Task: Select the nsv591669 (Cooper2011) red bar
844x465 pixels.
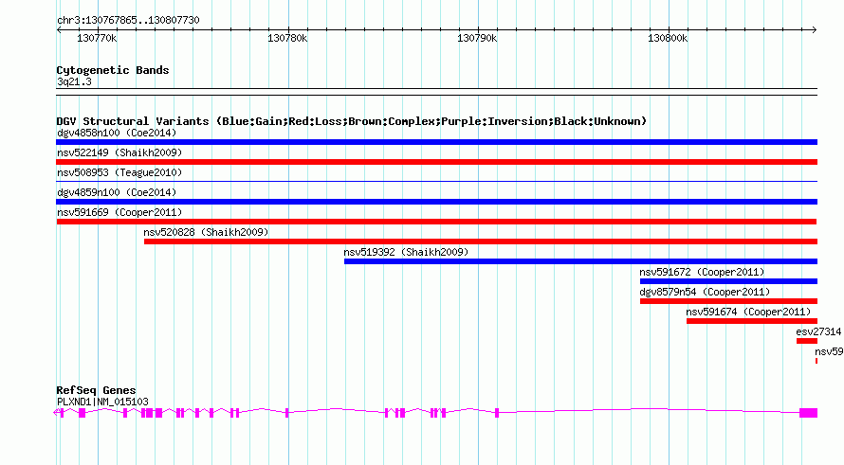Action: (x=436, y=222)
